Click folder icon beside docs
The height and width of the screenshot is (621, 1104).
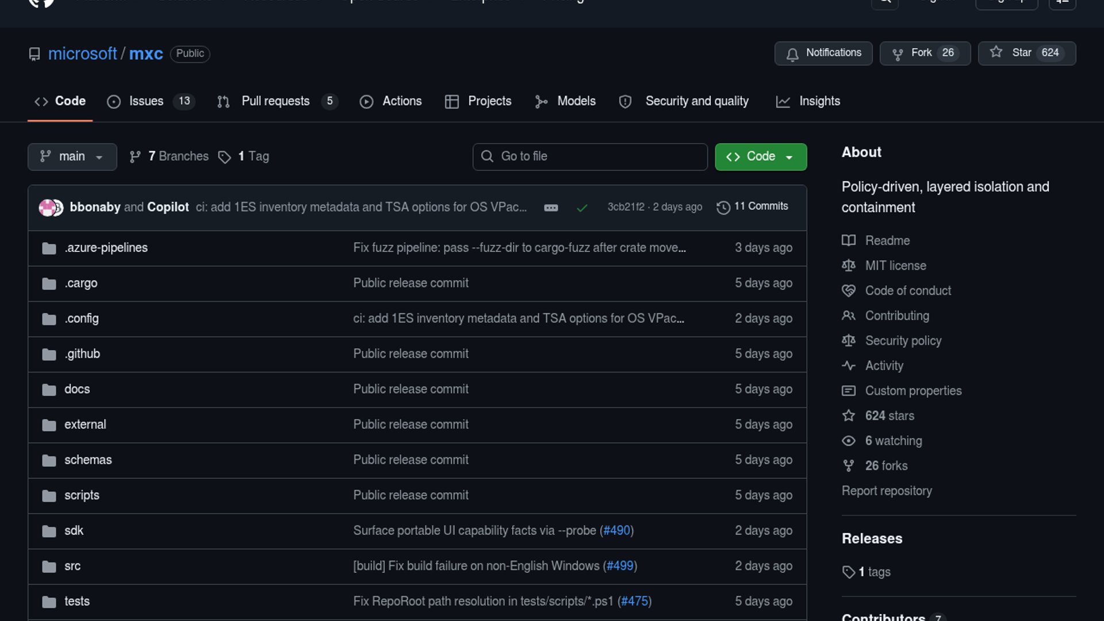(x=49, y=390)
